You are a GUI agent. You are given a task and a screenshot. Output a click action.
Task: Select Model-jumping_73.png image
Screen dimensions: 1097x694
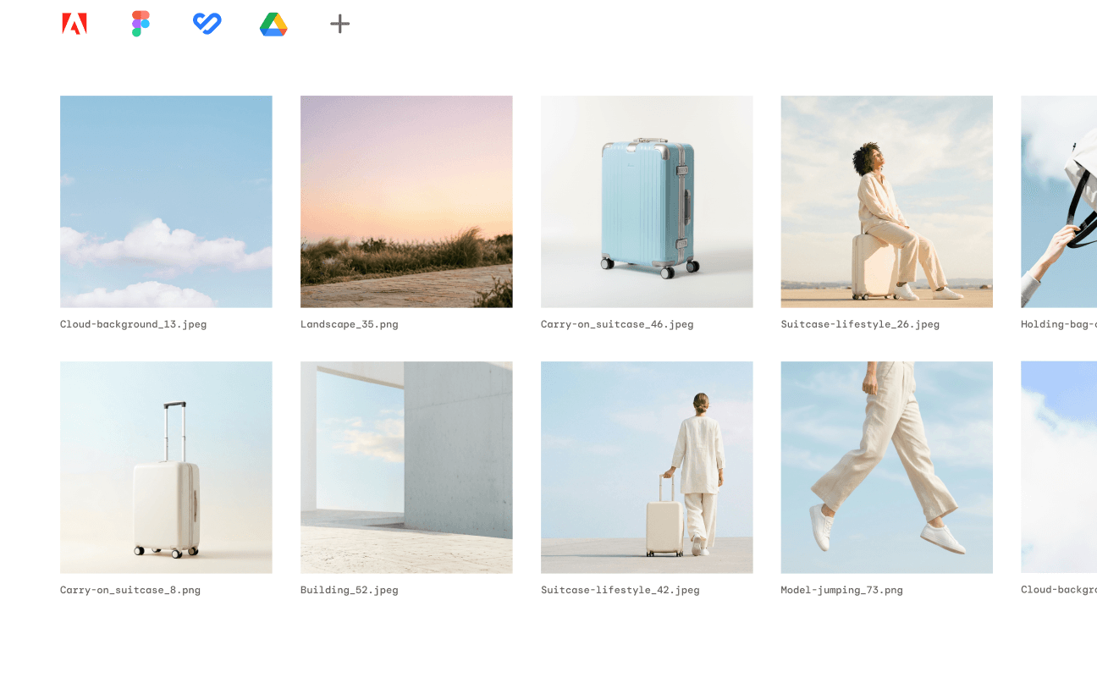[x=886, y=466]
